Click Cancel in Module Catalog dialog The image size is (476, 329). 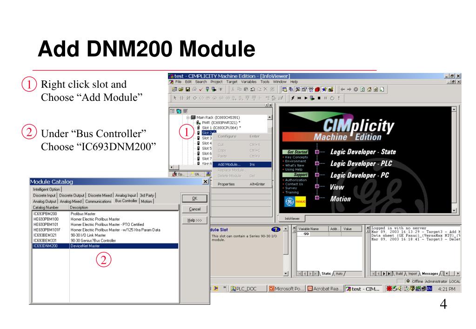194,209
